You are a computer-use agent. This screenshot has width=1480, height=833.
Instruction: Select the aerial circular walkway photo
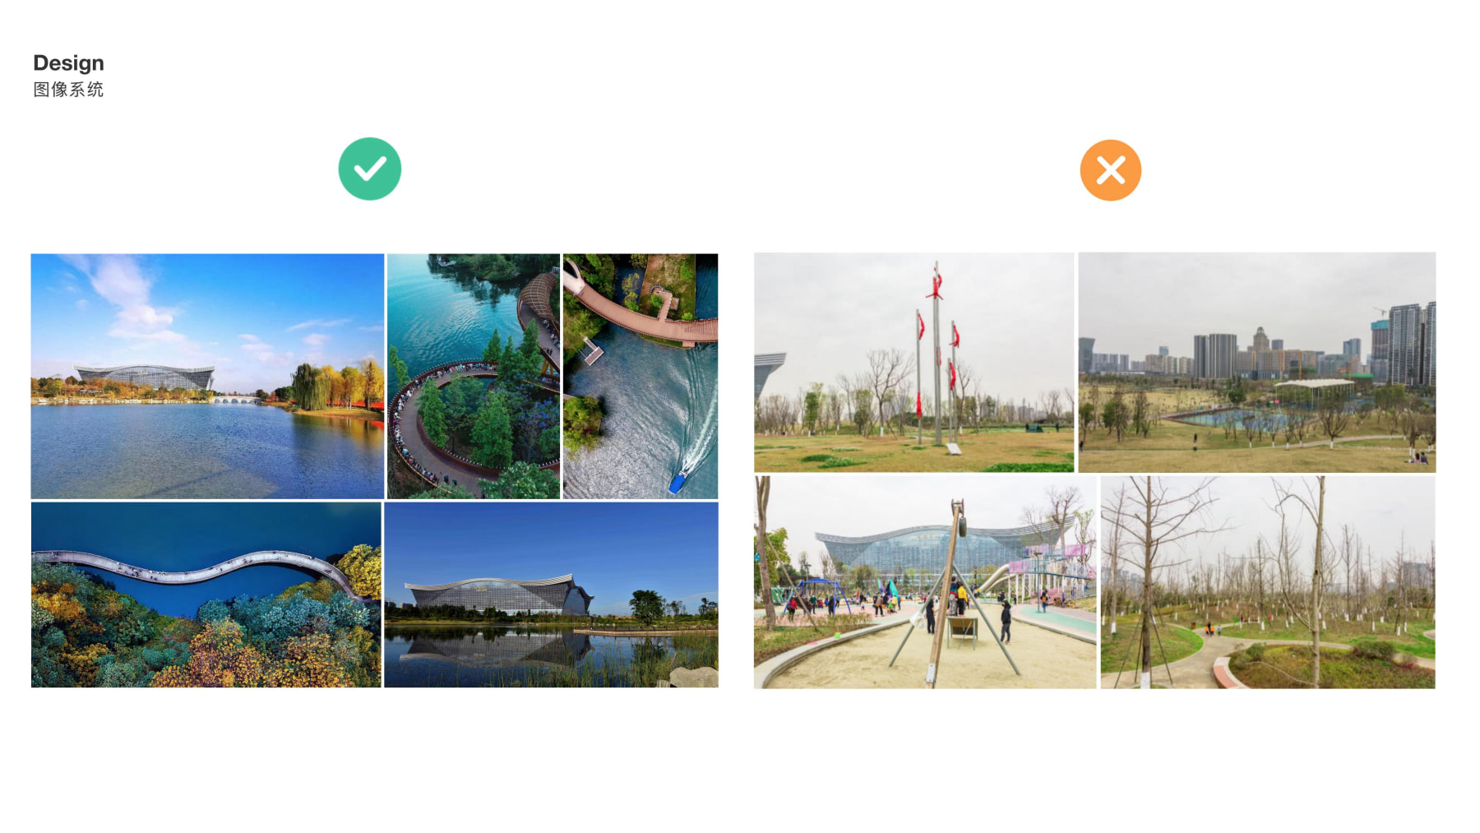click(474, 376)
